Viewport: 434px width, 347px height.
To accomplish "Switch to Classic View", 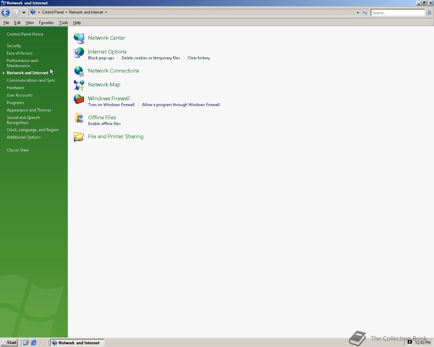I will 18,150.
